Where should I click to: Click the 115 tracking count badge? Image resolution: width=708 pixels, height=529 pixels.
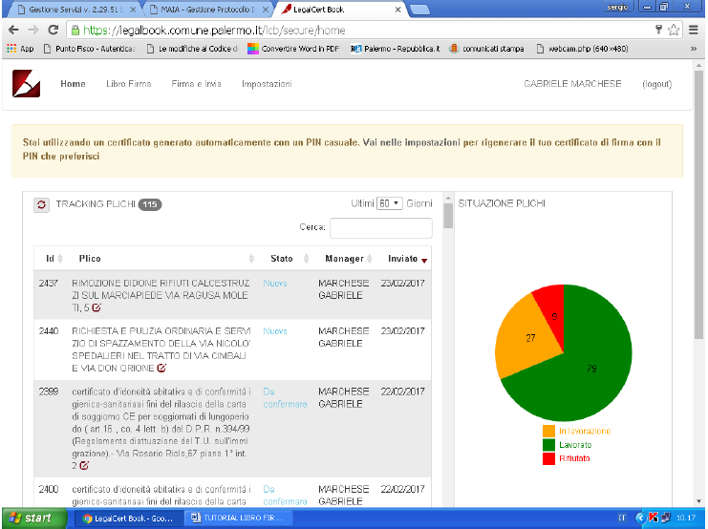150,204
